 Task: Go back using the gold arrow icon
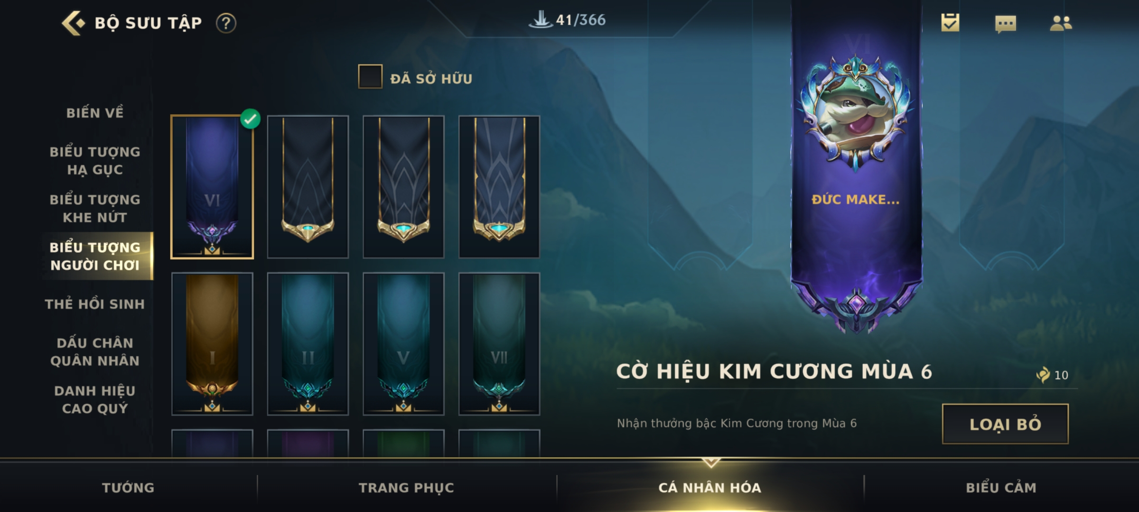pyautogui.click(x=73, y=23)
